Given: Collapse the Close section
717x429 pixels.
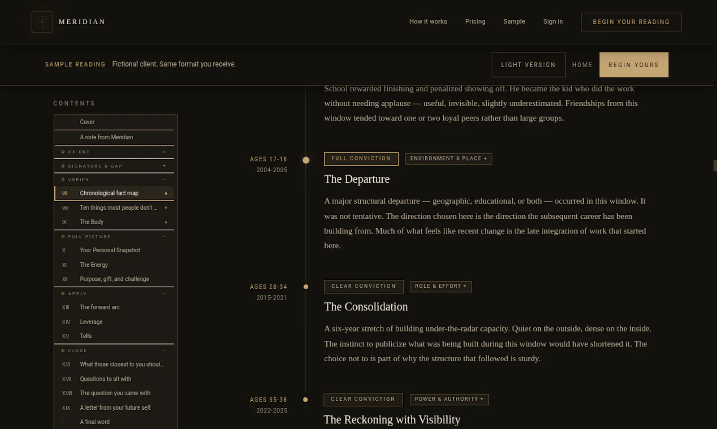Looking at the screenshot, I should point(114,351).
